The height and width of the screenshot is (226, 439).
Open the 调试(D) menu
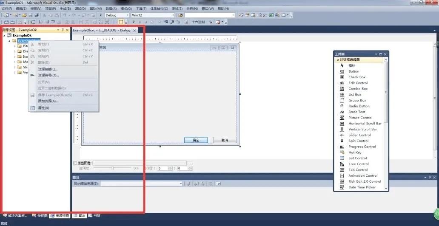pyautogui.click(x=80, y=8)
